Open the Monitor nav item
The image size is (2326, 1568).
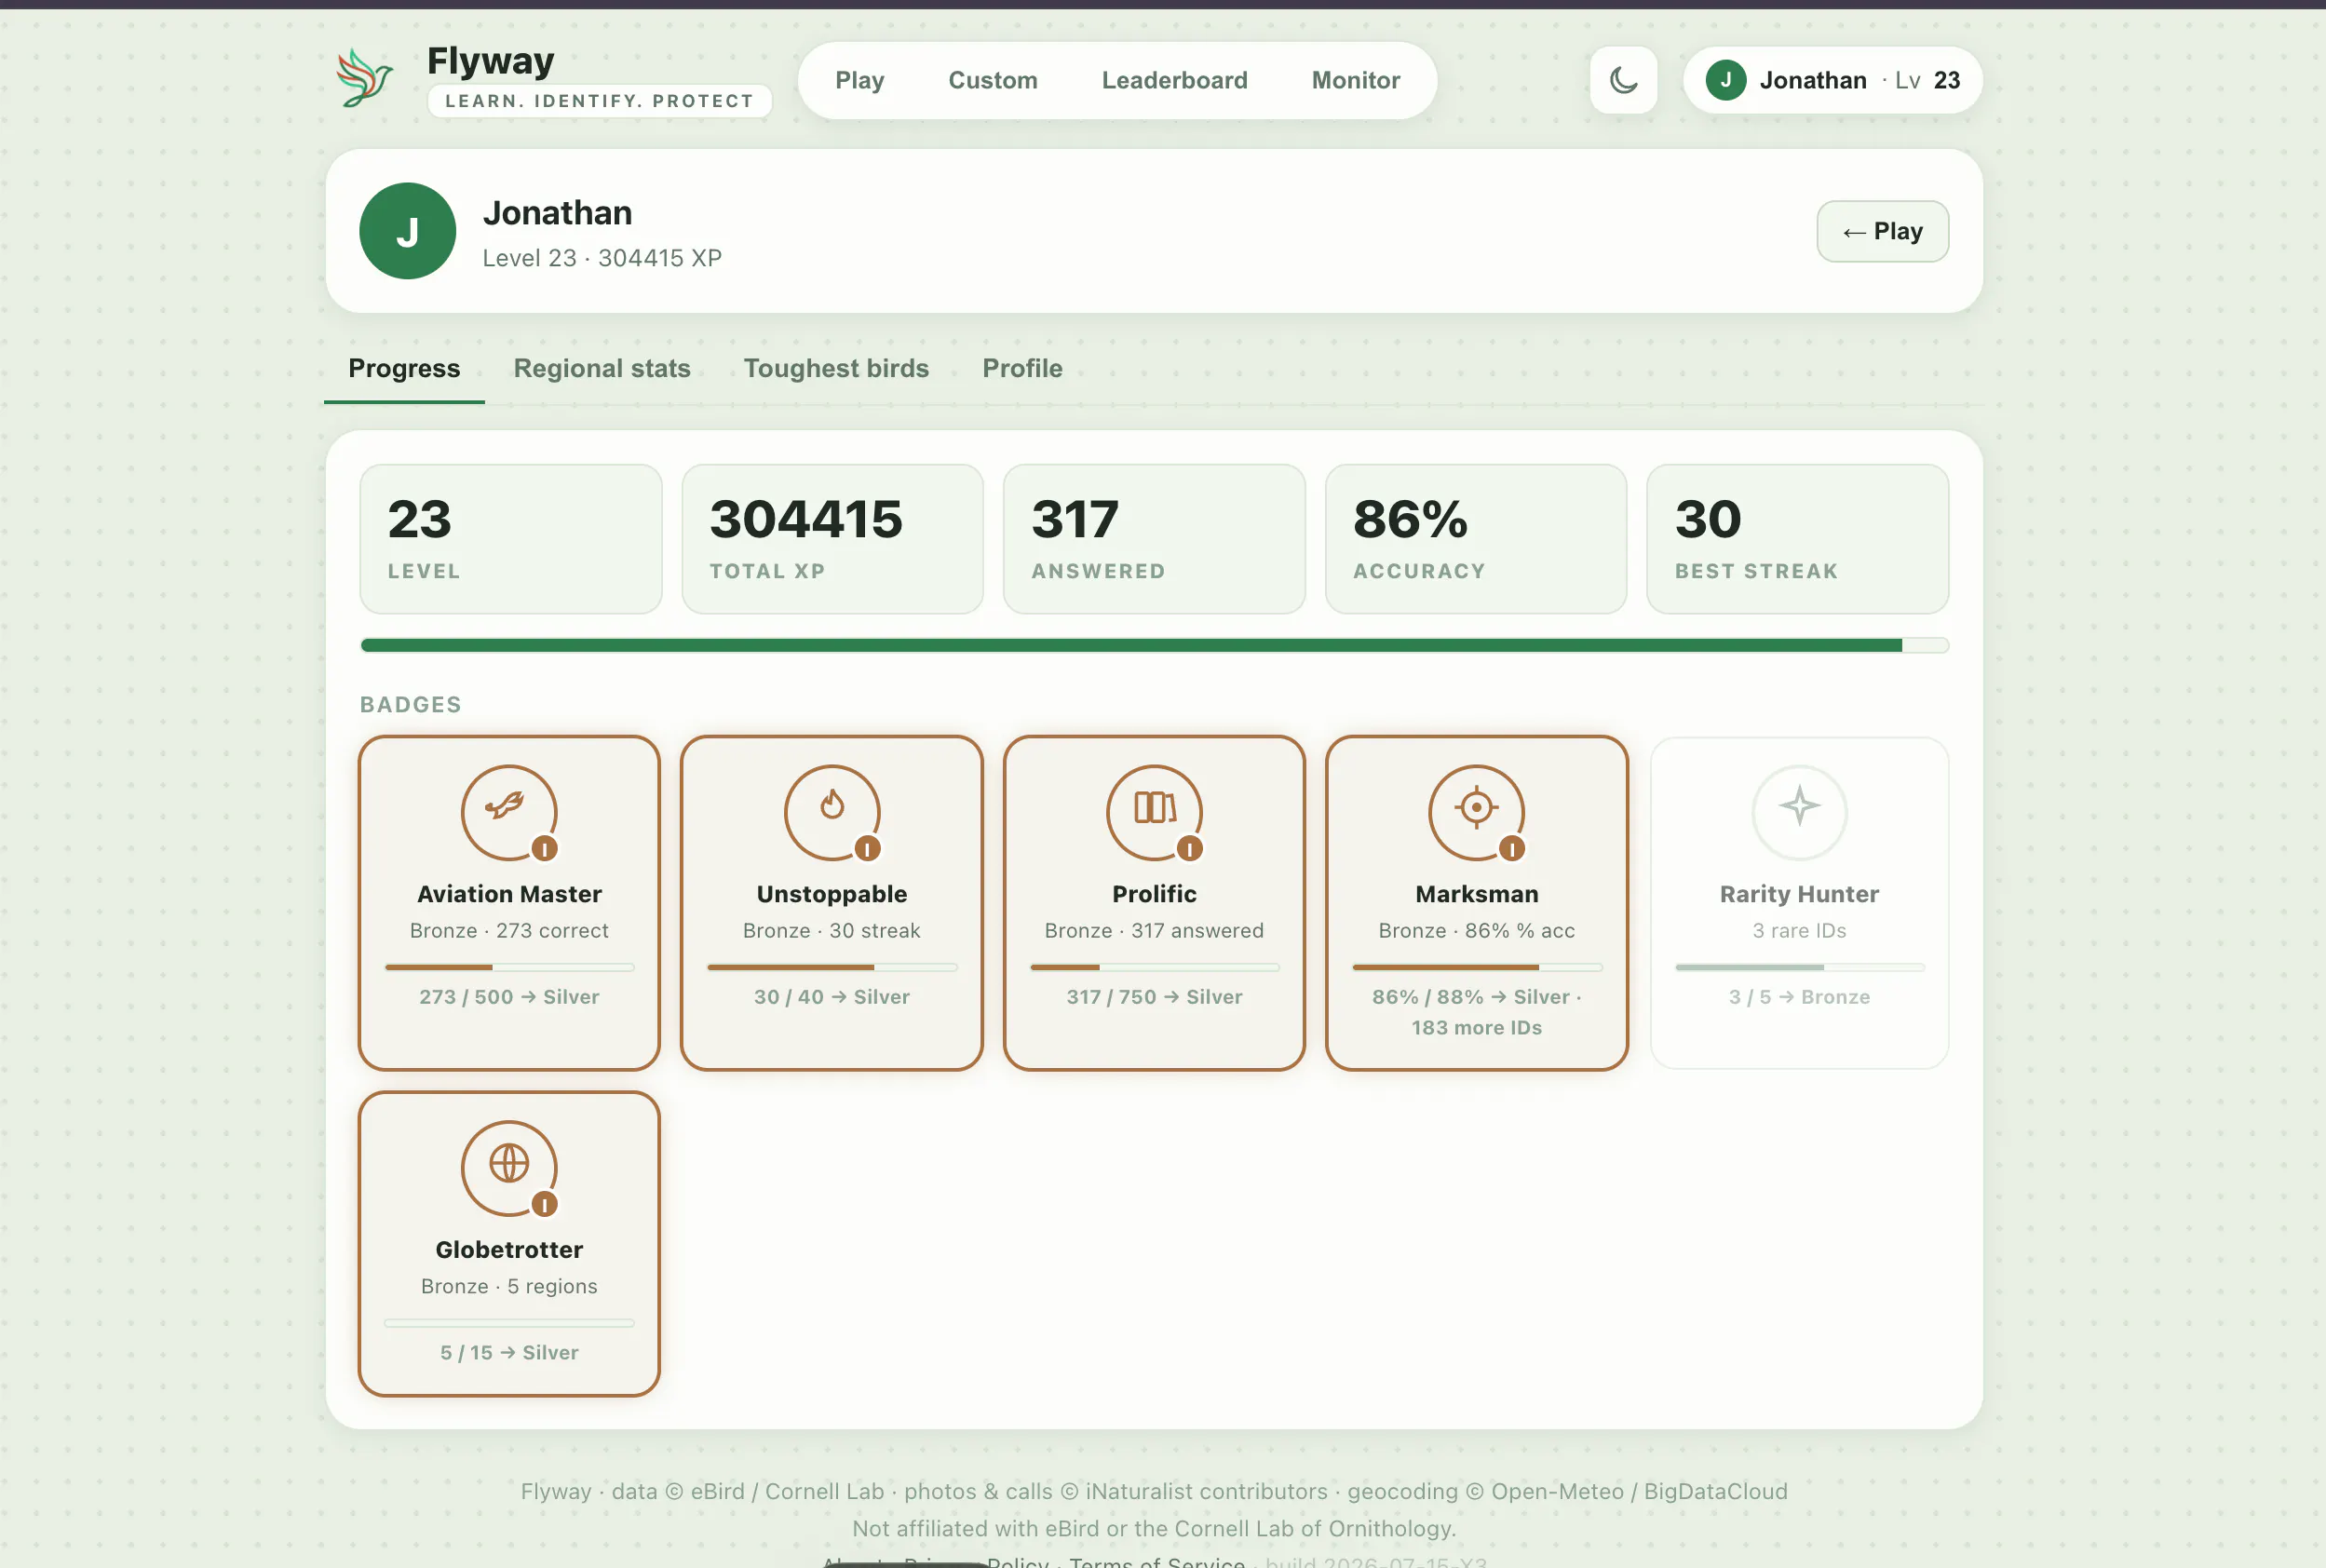1355,80
